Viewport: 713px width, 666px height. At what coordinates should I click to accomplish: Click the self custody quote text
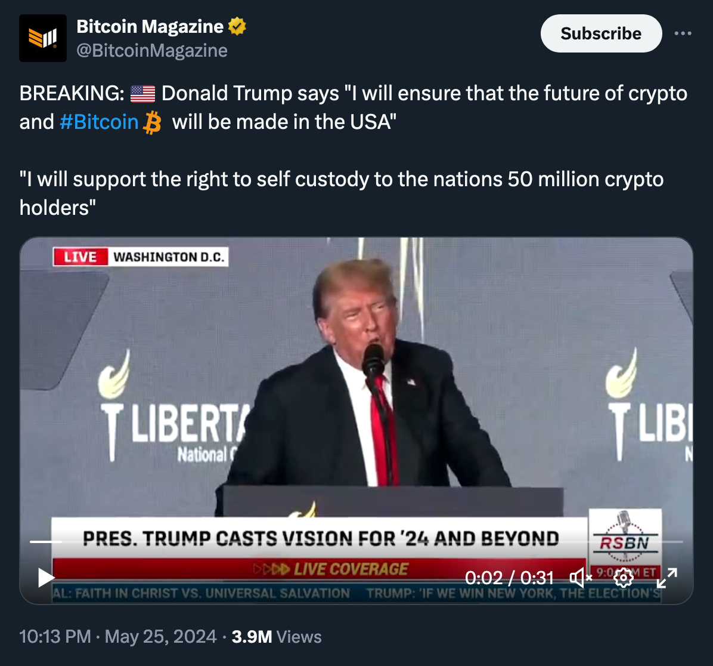point(342,193)
